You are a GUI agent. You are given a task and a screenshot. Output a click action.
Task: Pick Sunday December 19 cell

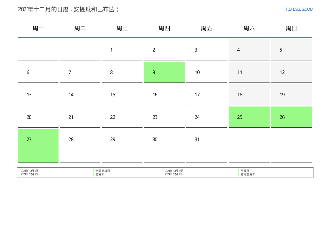(291, 95)
